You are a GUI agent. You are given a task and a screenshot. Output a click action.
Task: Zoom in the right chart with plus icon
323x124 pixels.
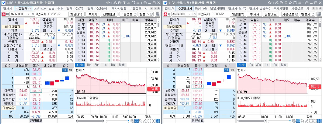coord(315,121)
